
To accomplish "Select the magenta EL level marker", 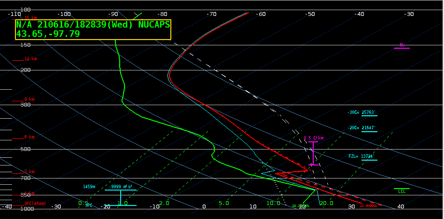I will point(402,46).
